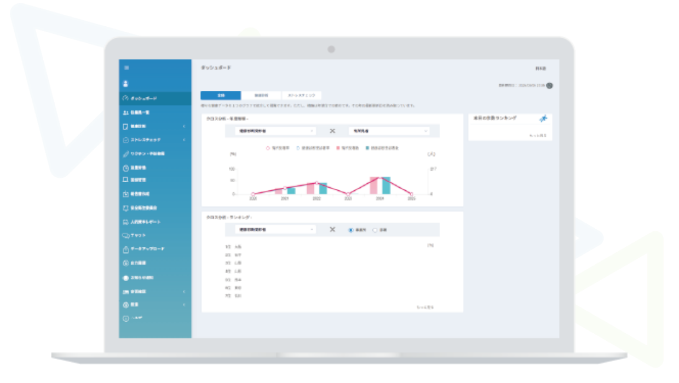
Task: Click the user avatar icon in sidebar
Action: pyautogui.click(x=126, y=84)
